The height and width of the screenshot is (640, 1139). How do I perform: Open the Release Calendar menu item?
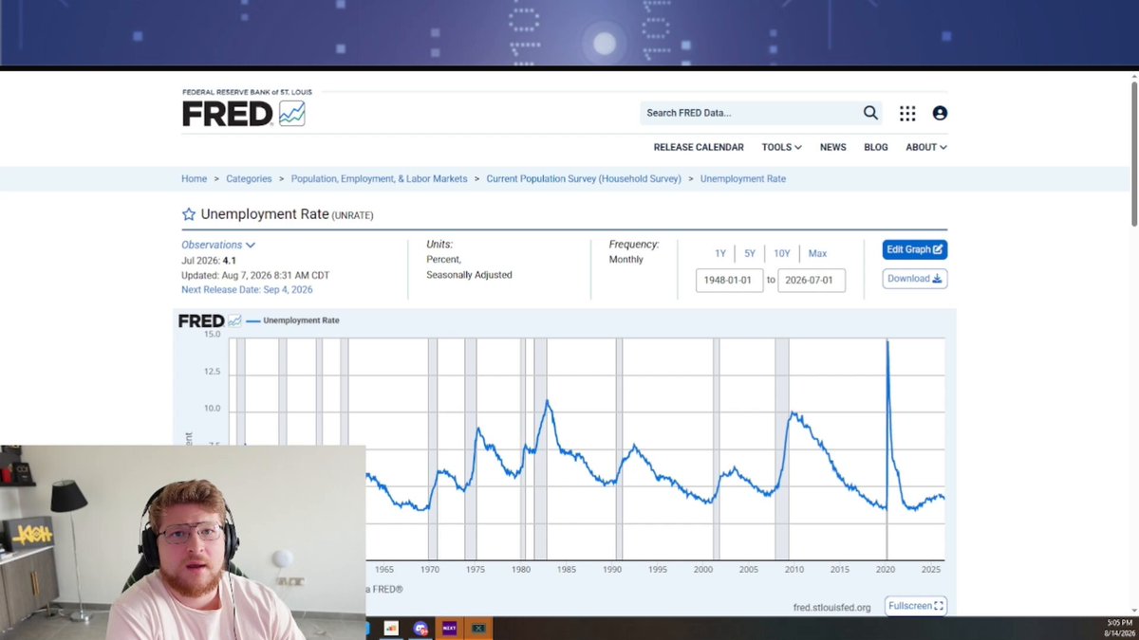699,147
